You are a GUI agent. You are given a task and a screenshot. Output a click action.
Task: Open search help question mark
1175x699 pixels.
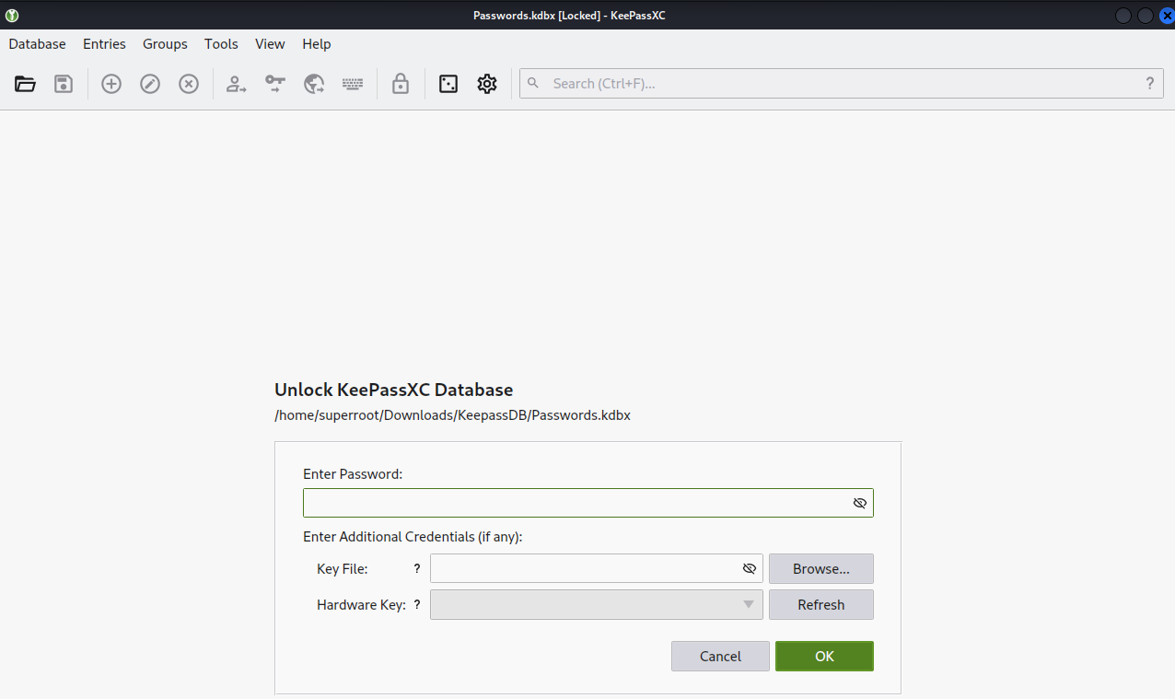pos(1150,83)
